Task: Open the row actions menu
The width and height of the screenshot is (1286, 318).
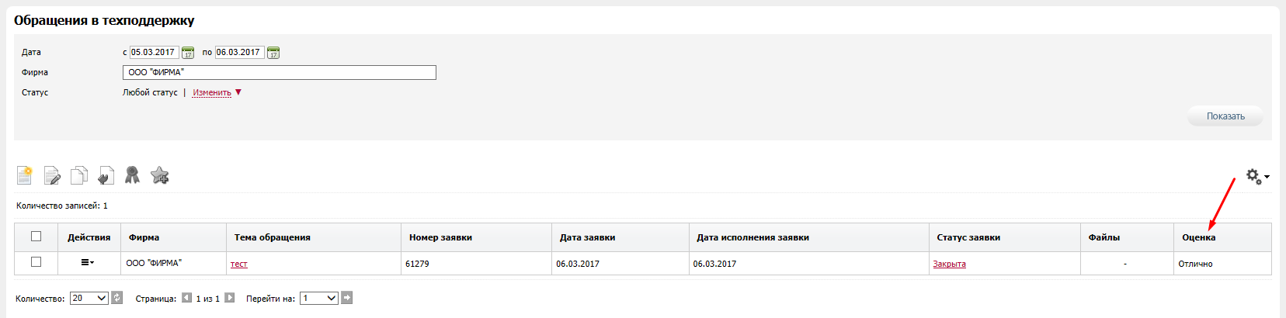Action: (x=88, y=262)
